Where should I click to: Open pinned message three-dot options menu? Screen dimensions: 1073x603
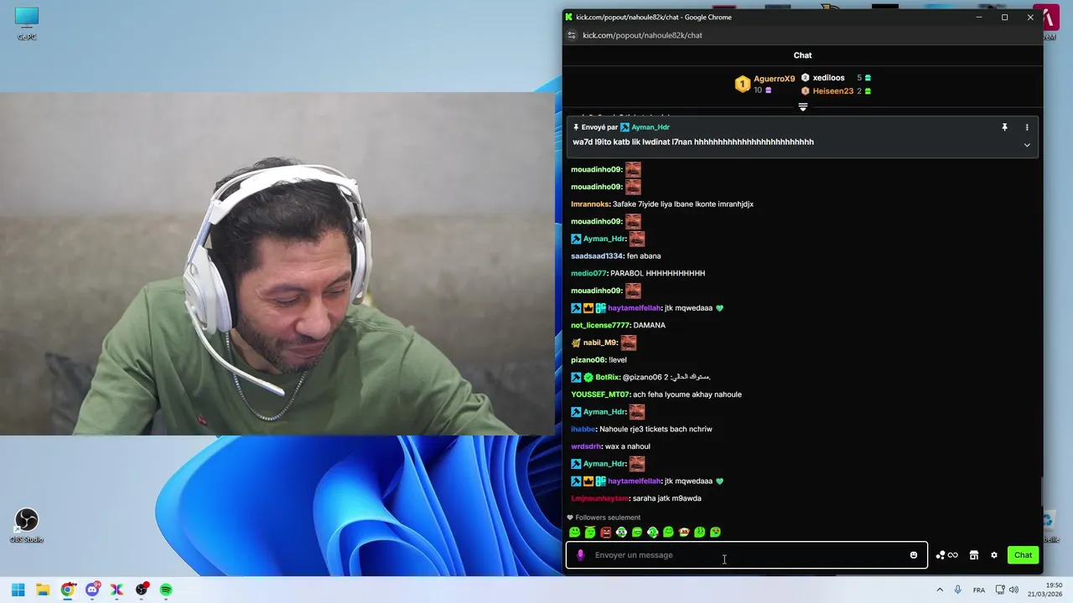[1027, 127]
